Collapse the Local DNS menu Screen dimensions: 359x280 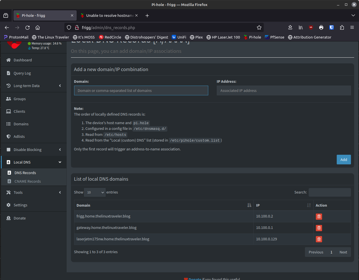tap(34, 162)
